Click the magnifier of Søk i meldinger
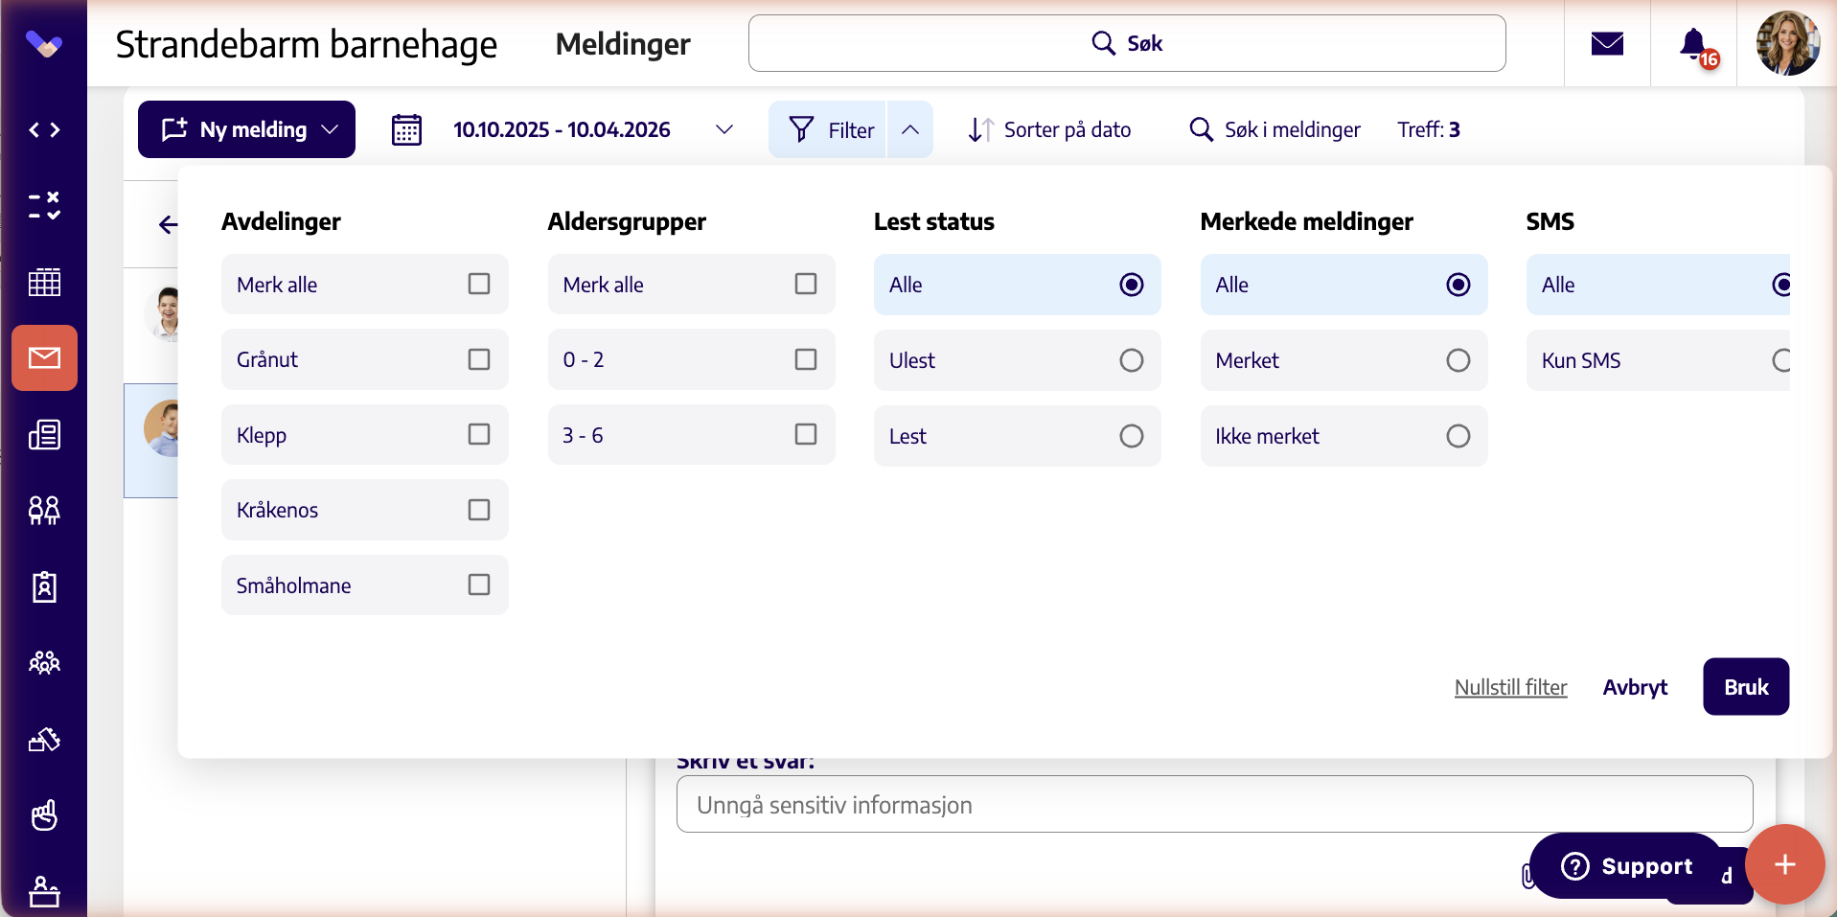This screenshot has width=1837, height=917. coord(1201,129)
